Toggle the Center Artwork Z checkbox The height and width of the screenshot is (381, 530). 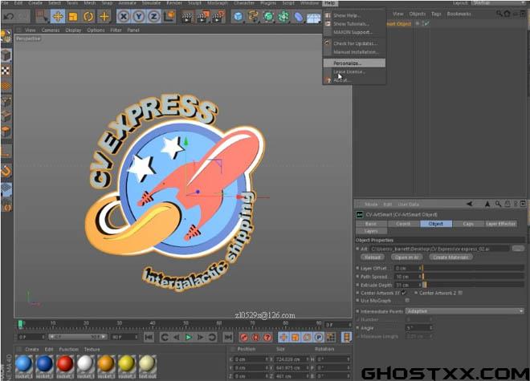coord(461,293)
